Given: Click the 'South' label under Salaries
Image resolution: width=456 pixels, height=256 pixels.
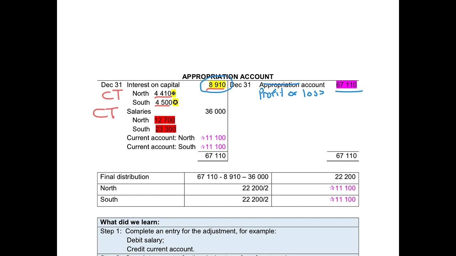Looking at the screenshot, I should tap(141, 129).
